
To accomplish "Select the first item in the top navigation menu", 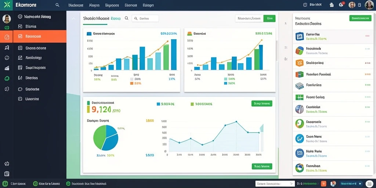I will (76, 5).
